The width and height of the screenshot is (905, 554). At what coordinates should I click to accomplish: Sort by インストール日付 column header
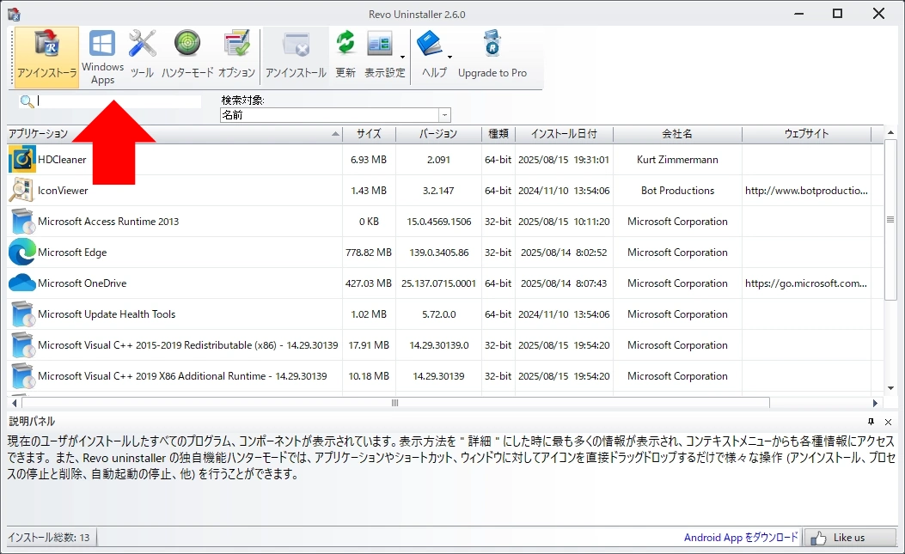[564, 134]
